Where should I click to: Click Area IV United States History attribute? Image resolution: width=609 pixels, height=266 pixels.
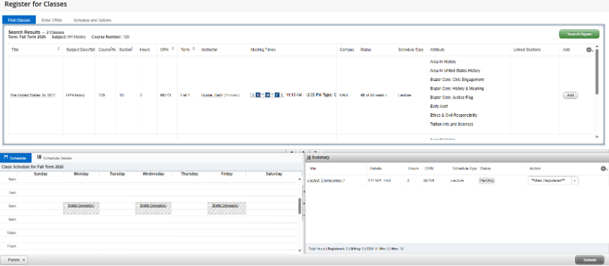tap(455, 71)
